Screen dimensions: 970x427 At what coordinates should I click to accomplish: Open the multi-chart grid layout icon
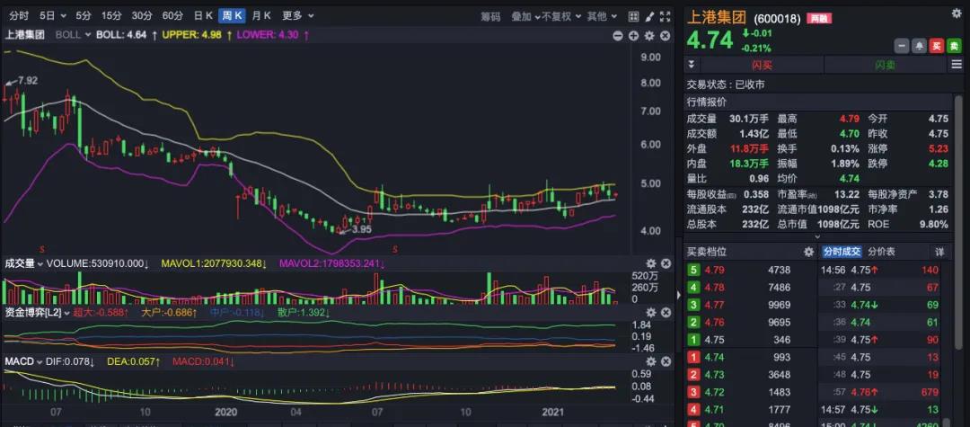[633, 17]
